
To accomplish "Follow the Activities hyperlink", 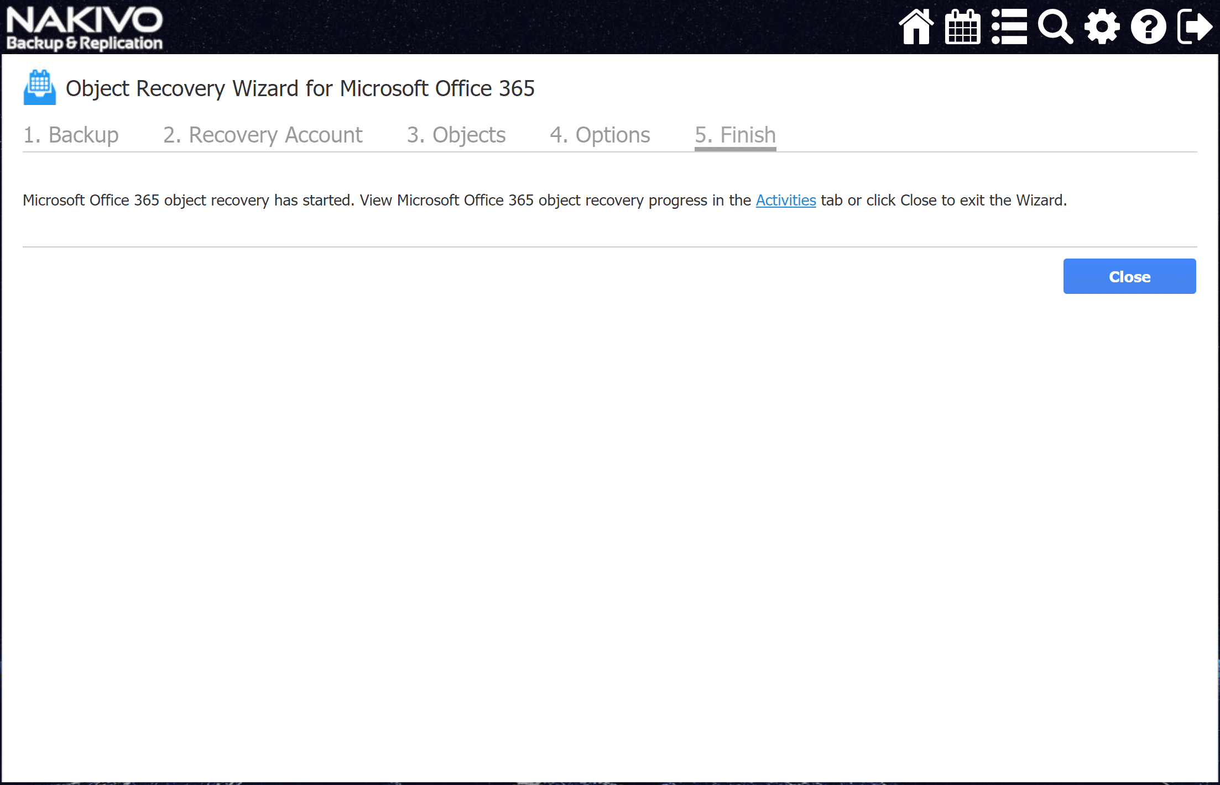I will pyautogui.click(x=785, y=200).
